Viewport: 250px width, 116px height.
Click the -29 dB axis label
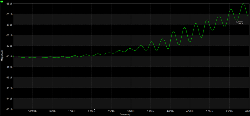point(9,46)
